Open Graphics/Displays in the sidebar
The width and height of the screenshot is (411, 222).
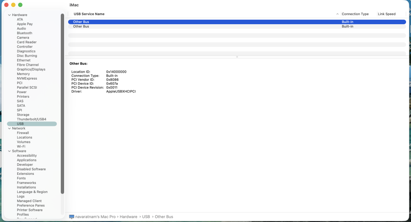(x=31, y=69)
